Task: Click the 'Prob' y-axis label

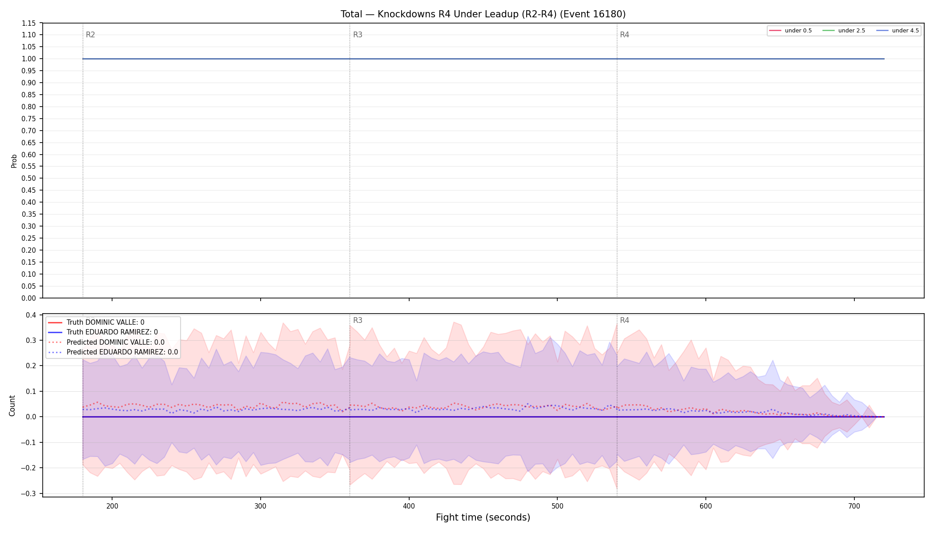Action: point(14,161)
